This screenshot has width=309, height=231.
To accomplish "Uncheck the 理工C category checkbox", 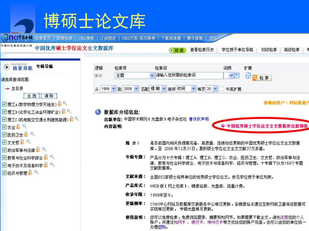I will [x=4, y=119].
